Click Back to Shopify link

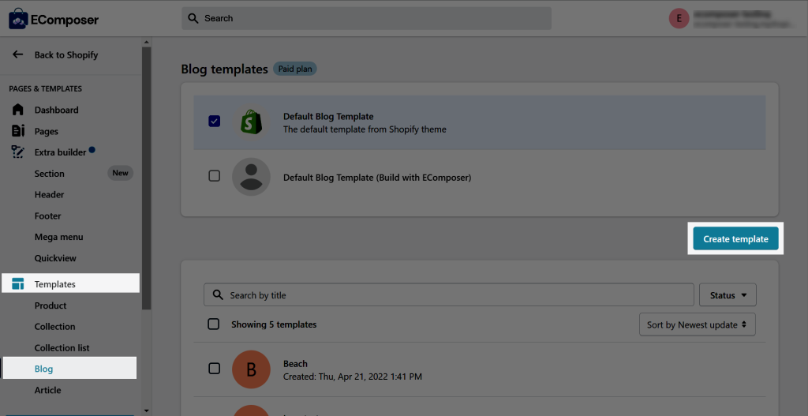coord(66,54)
